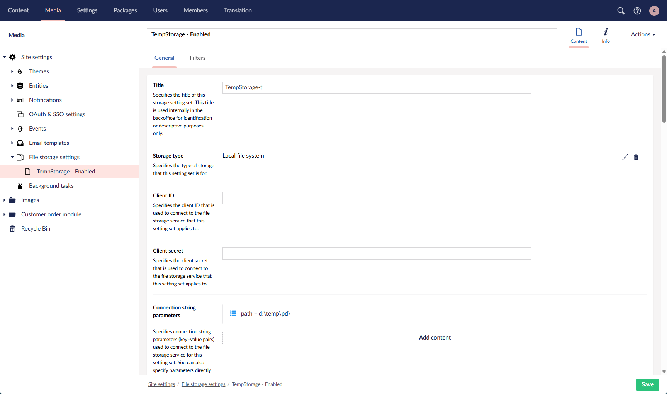Image resolution: width=667 pixels, height=394 pixels.
Task: Open the Settings top menu
Action: pos(87,10)
